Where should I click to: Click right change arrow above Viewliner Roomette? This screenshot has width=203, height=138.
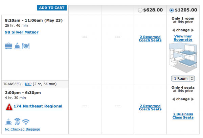[x=193, y=30]
